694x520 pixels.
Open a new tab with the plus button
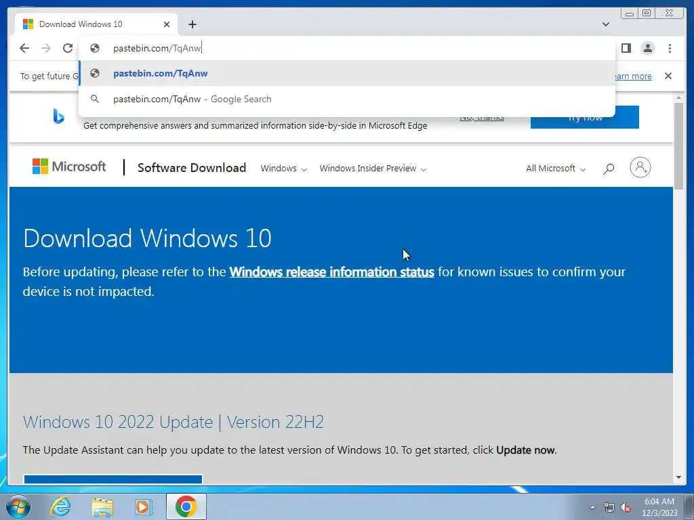pos(192,24)
